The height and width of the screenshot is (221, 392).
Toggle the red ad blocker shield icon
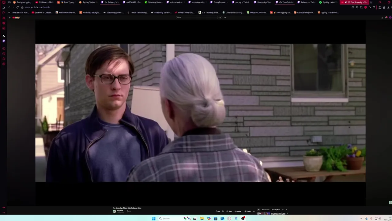[365, 7]
